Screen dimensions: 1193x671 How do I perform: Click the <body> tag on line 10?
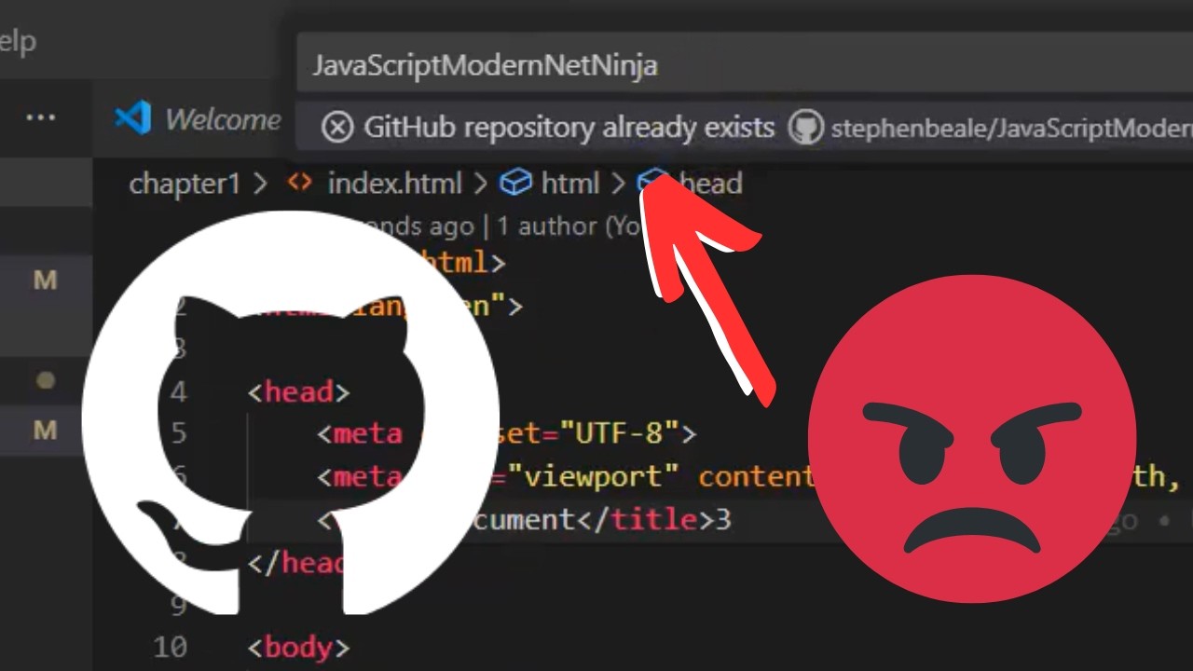point(298,647)
